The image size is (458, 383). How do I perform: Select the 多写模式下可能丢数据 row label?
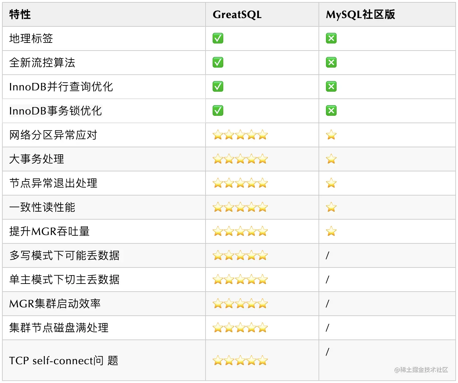(64, 255)
